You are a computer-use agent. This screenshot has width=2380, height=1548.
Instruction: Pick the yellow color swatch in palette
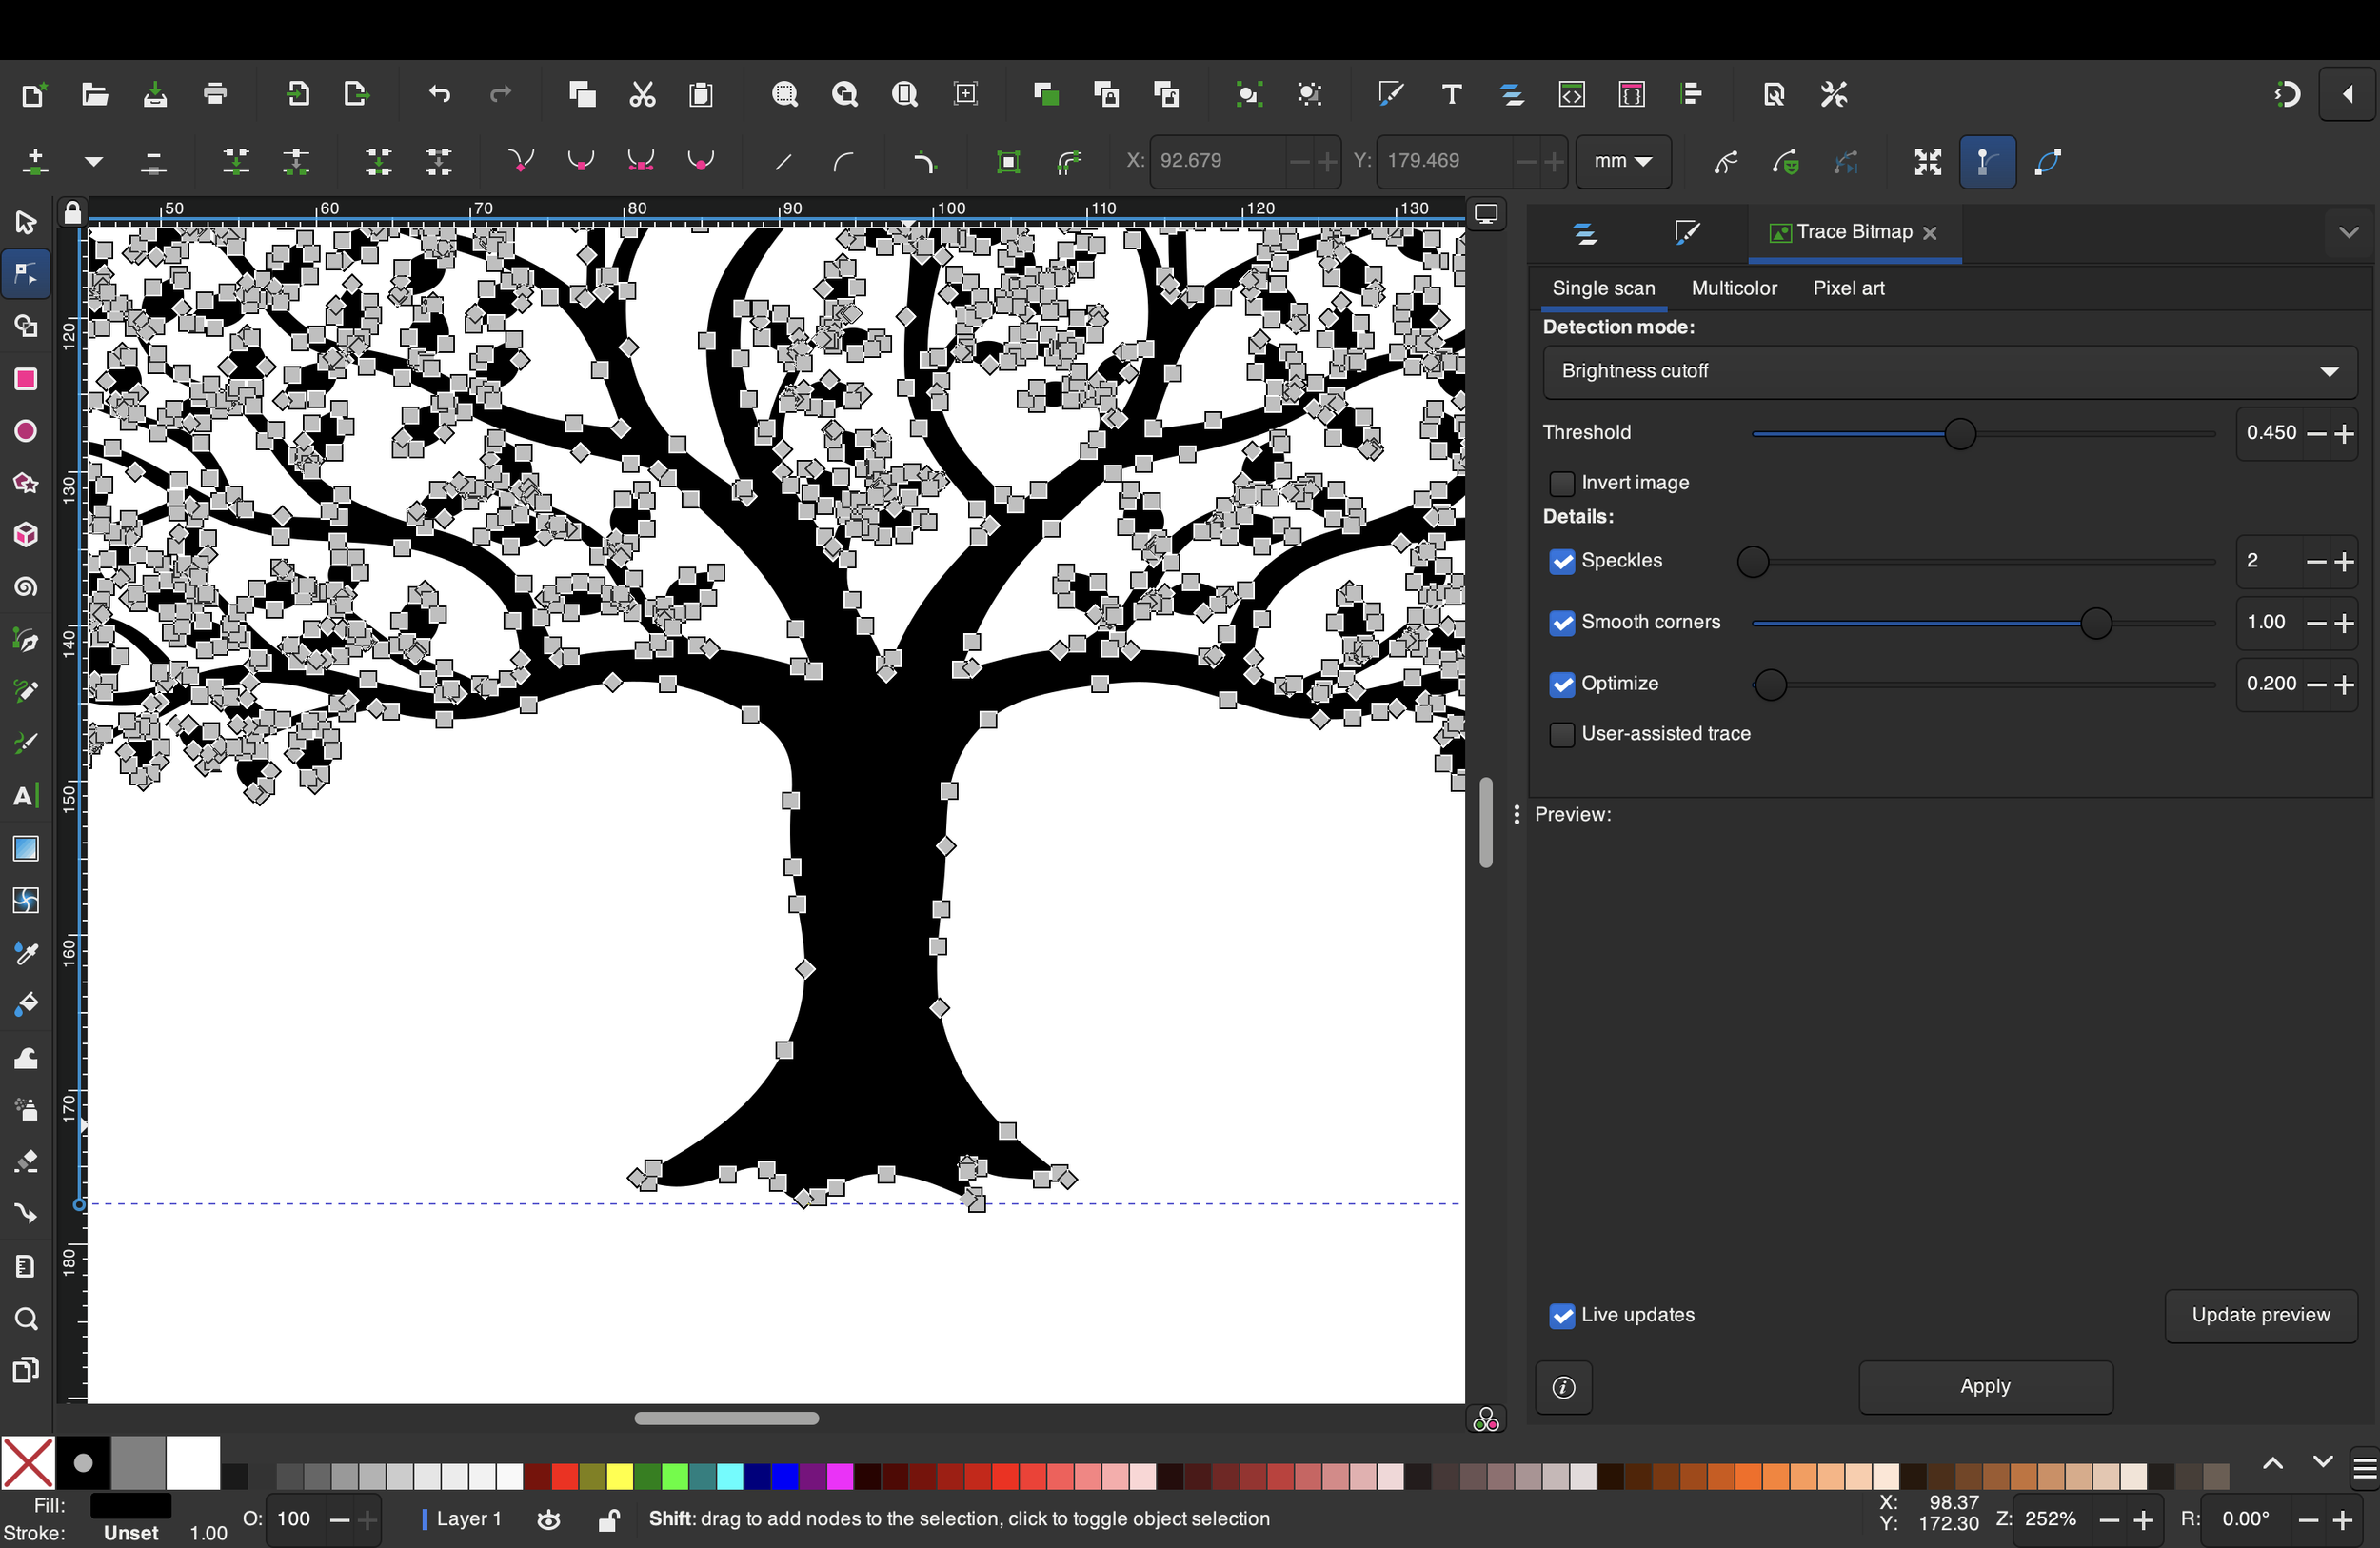619,1476
